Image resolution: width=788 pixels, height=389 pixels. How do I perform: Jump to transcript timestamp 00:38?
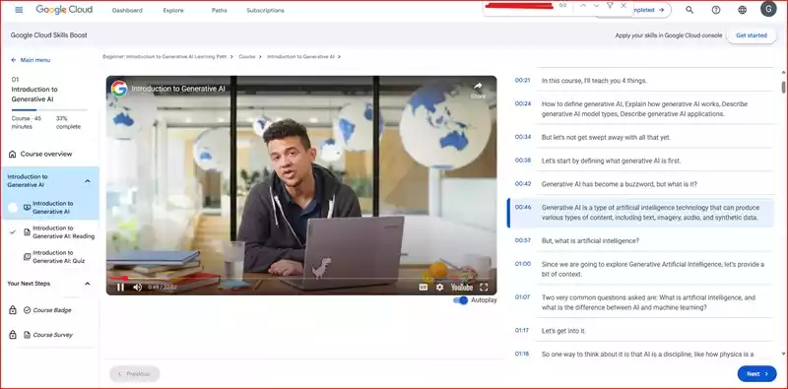[x=523, y=161]
